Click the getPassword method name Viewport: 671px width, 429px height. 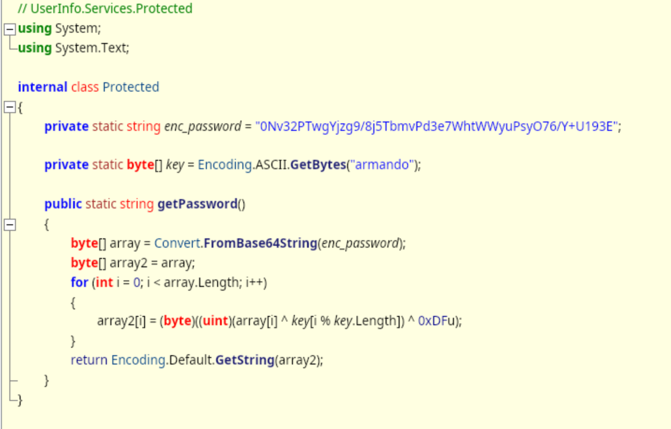click(197, 204)
